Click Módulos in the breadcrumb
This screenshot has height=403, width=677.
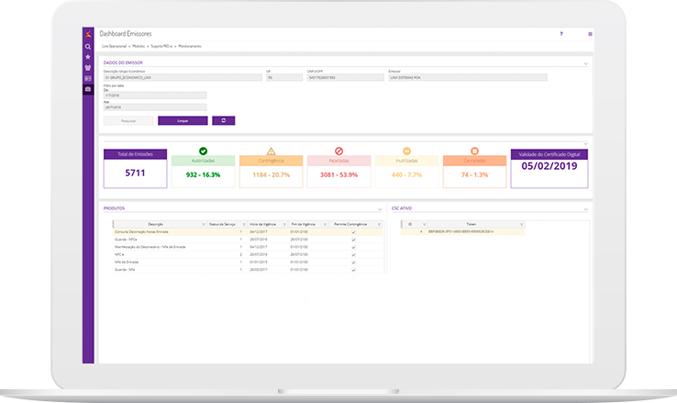(139, 45)
